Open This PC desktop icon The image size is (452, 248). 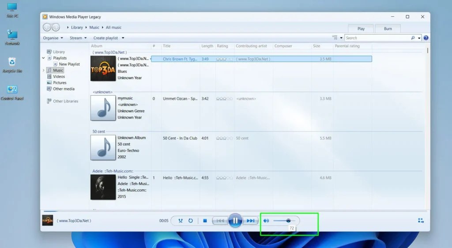pyautogui.click(x=12, y=10)
